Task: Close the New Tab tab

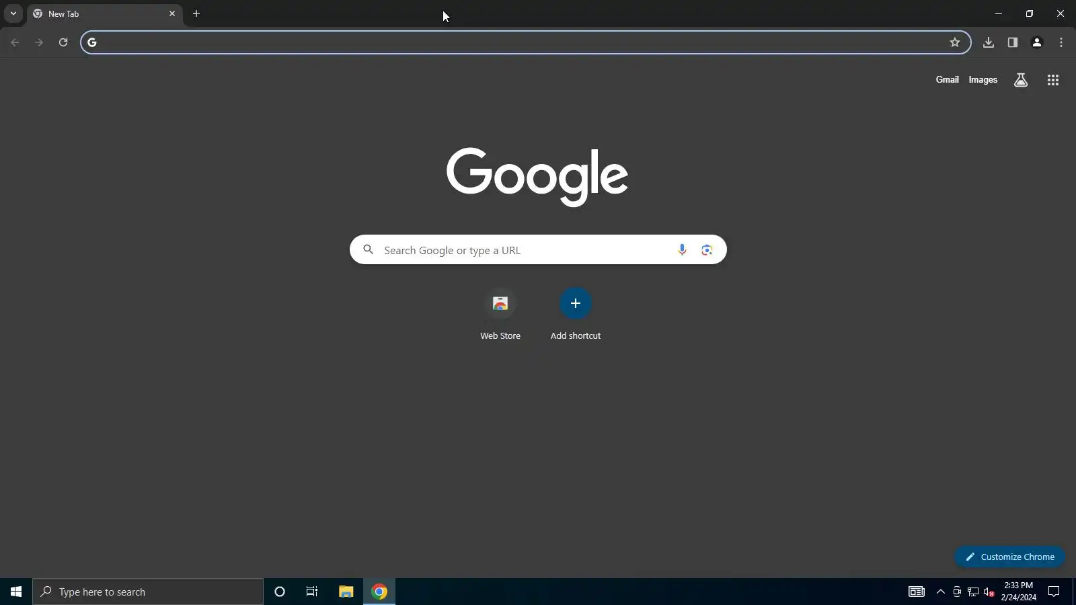Action: [172, 13]
